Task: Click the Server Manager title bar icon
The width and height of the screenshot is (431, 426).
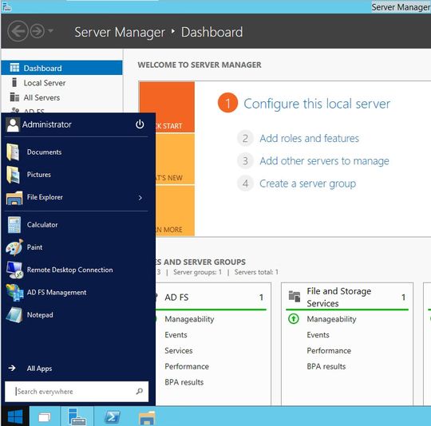Action: pos(6,7)
